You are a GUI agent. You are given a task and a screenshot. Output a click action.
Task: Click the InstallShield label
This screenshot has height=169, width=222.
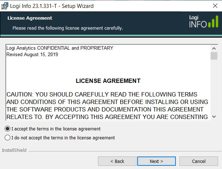(x=14, y=150)
